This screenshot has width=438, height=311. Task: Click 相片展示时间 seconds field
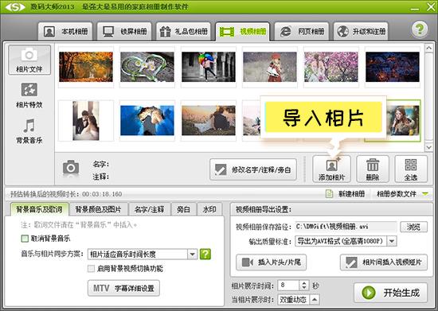(289, 286)
